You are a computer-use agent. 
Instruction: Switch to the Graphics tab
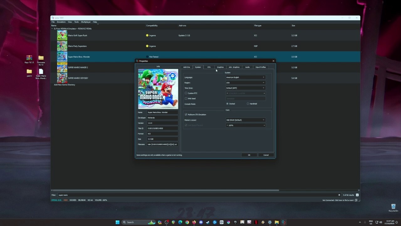[x=220, y=67]
